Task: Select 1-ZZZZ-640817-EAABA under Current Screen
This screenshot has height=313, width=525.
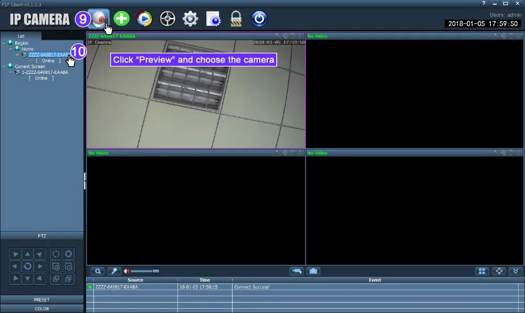Action: pyautogui.click(x=45, y=72)
